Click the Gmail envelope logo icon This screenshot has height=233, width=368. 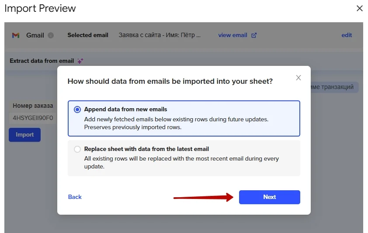click(16, 35)
